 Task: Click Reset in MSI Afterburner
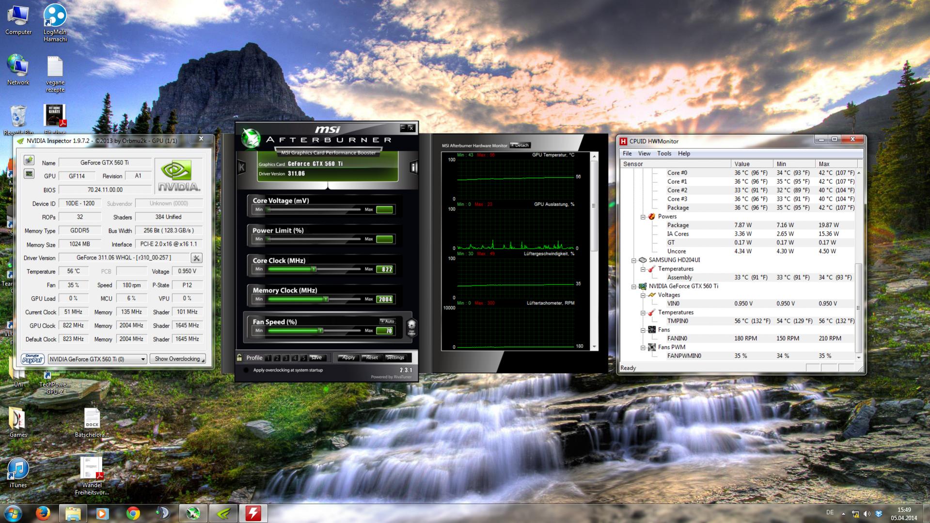click(x=372, y=358)
